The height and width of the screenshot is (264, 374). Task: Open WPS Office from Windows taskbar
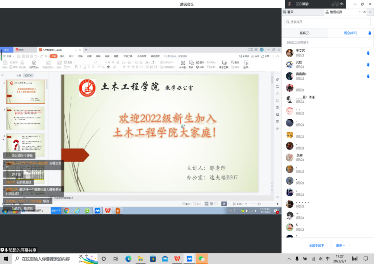[x=177, y=259]
